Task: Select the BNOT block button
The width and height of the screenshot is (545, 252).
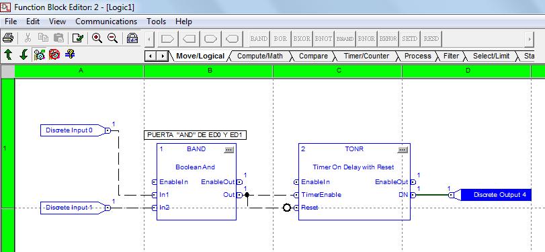Action: point(323,39)
